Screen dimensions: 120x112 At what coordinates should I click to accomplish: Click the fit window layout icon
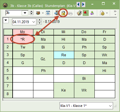48,13
